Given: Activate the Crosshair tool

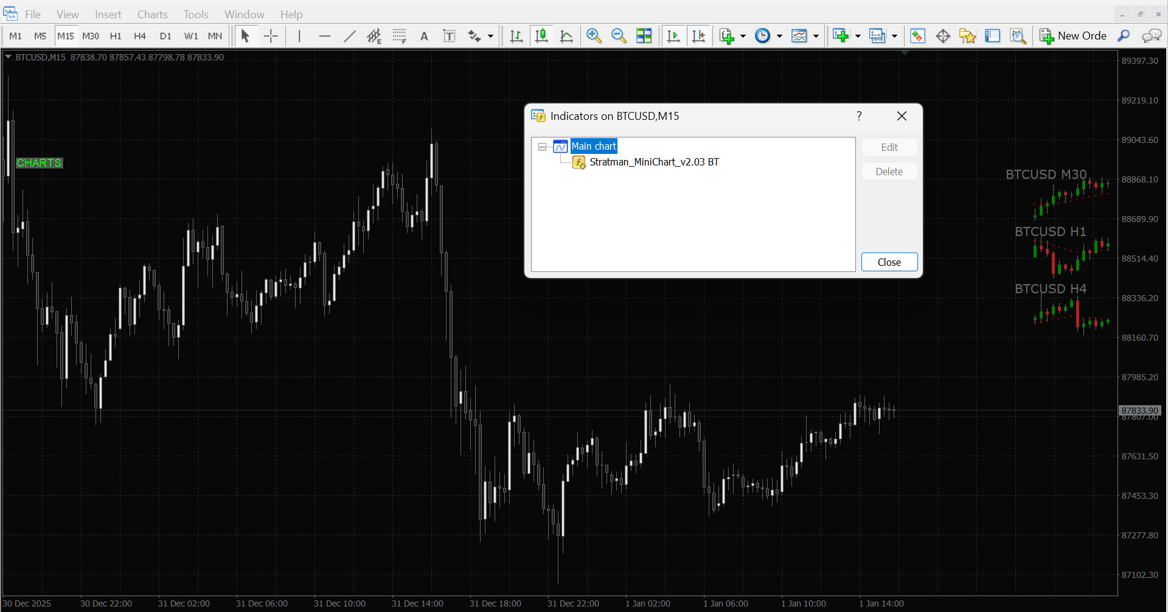Looking at the screenshot, I should click(271, 36).
